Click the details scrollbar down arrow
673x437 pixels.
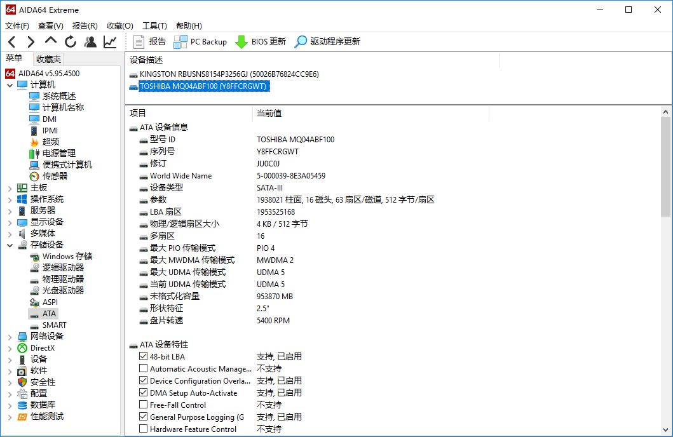point(666,430)
